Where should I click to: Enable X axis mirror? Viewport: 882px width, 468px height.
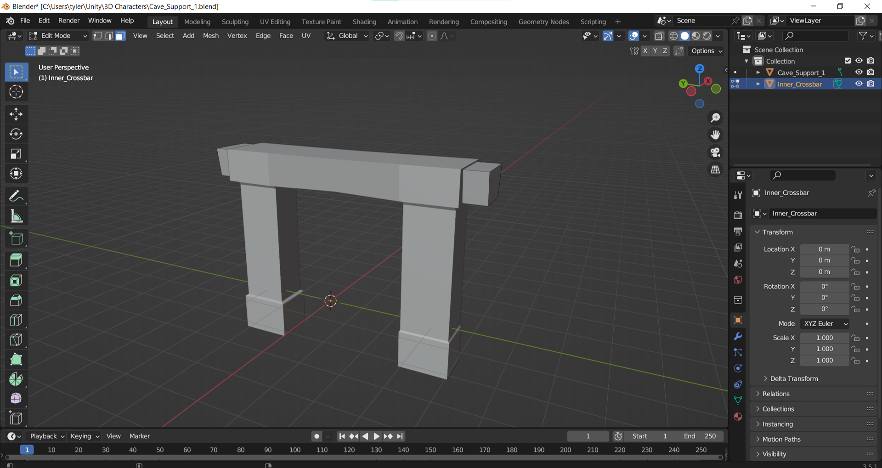(x=645, y=51)
